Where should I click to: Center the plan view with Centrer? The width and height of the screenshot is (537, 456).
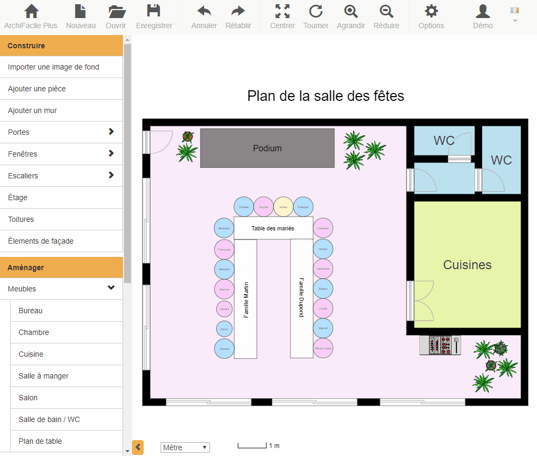click(283, 12)
